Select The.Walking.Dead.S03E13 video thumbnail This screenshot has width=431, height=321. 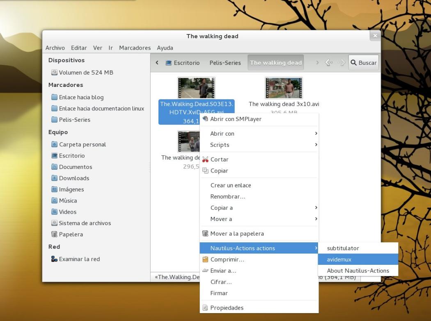[196, 88]
